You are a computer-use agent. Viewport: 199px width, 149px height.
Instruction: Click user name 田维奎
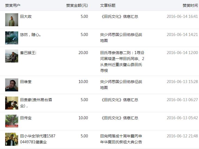[26, 82]
